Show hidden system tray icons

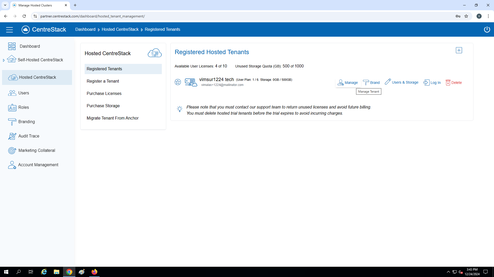point(448,272)
